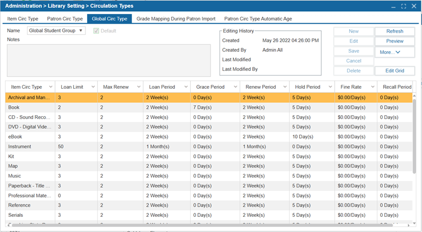Select the Instrument row in the grid
Viewport: 422px width, 232px height.
[x=28, y=146]
